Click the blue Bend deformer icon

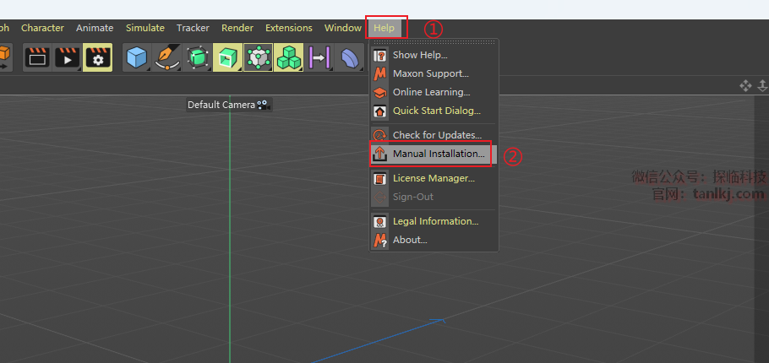coord(349,57)
